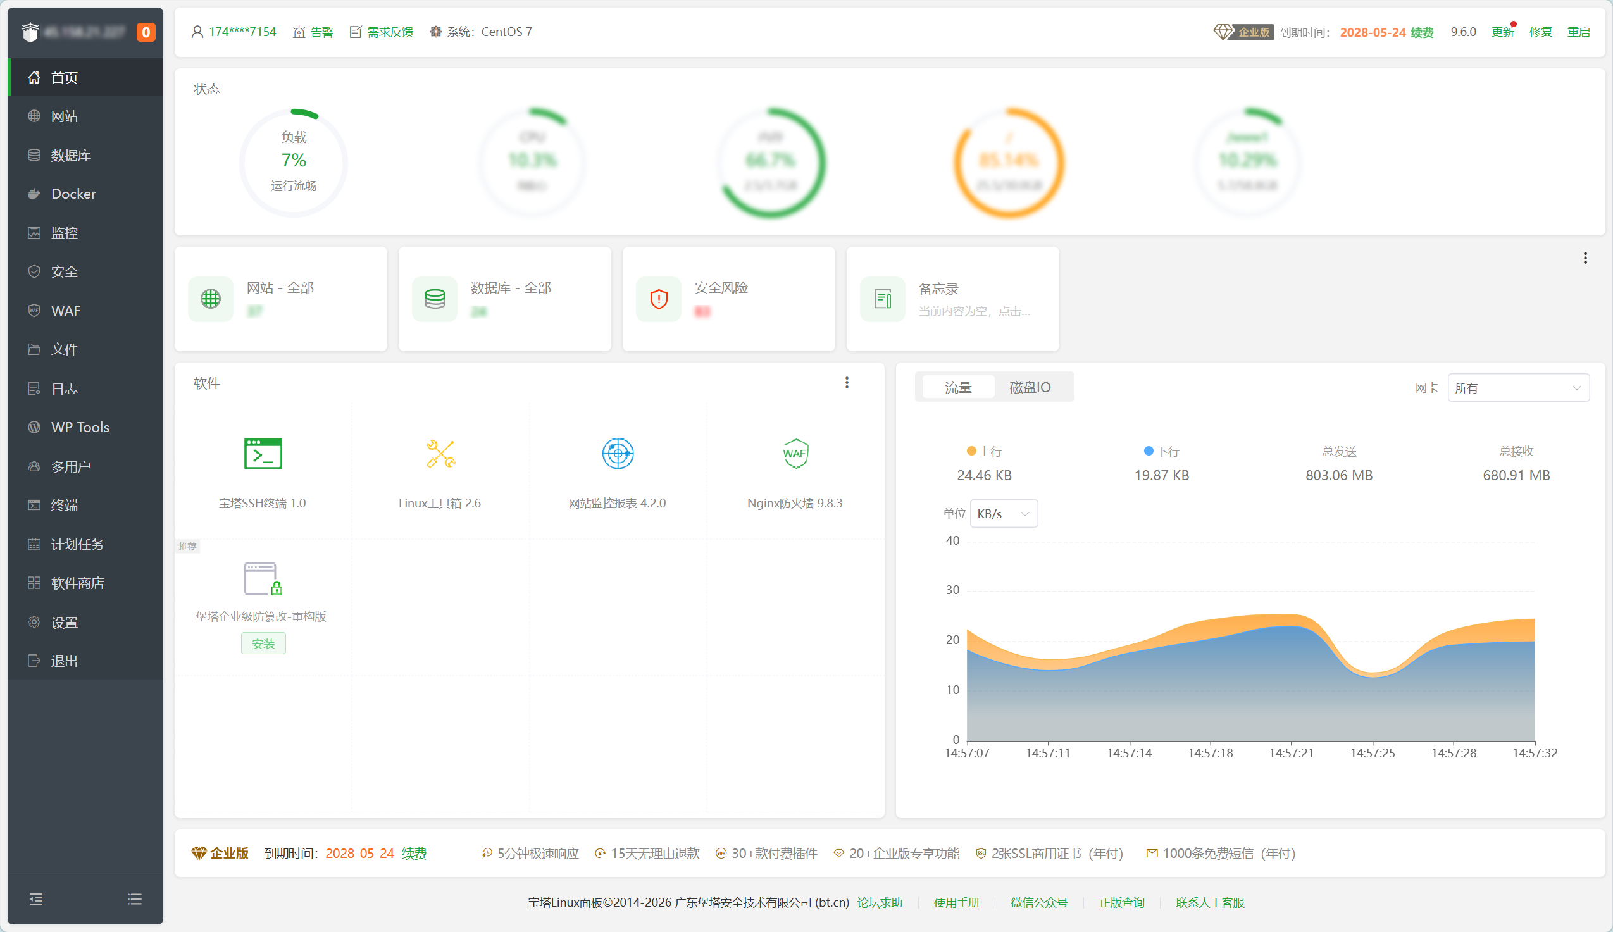Viewport: 1613px width, 932px height.
Task: Open the overview cards three-dot menu
Action: 1586,258
